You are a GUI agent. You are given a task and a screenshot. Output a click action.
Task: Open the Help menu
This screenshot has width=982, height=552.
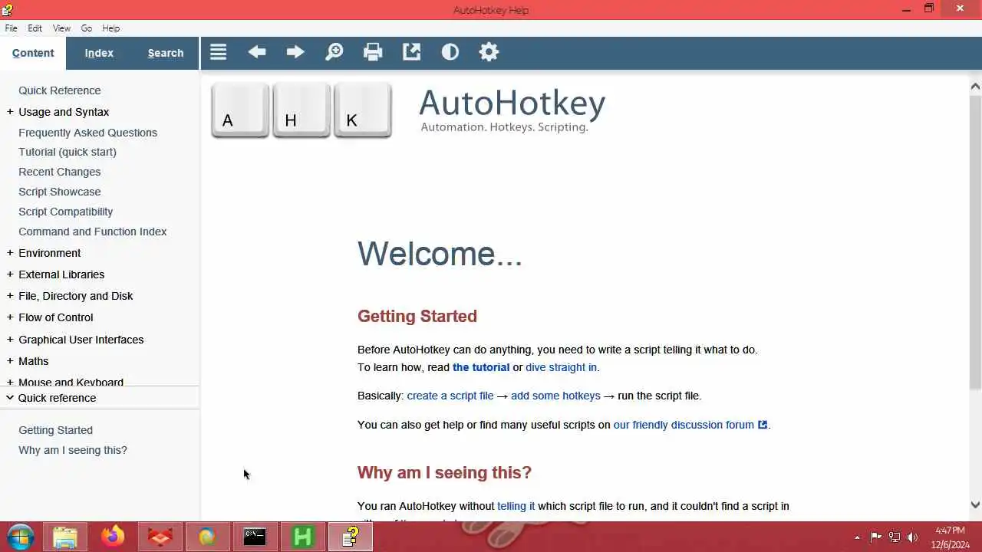pyautogui.click(x=111, y=28)
